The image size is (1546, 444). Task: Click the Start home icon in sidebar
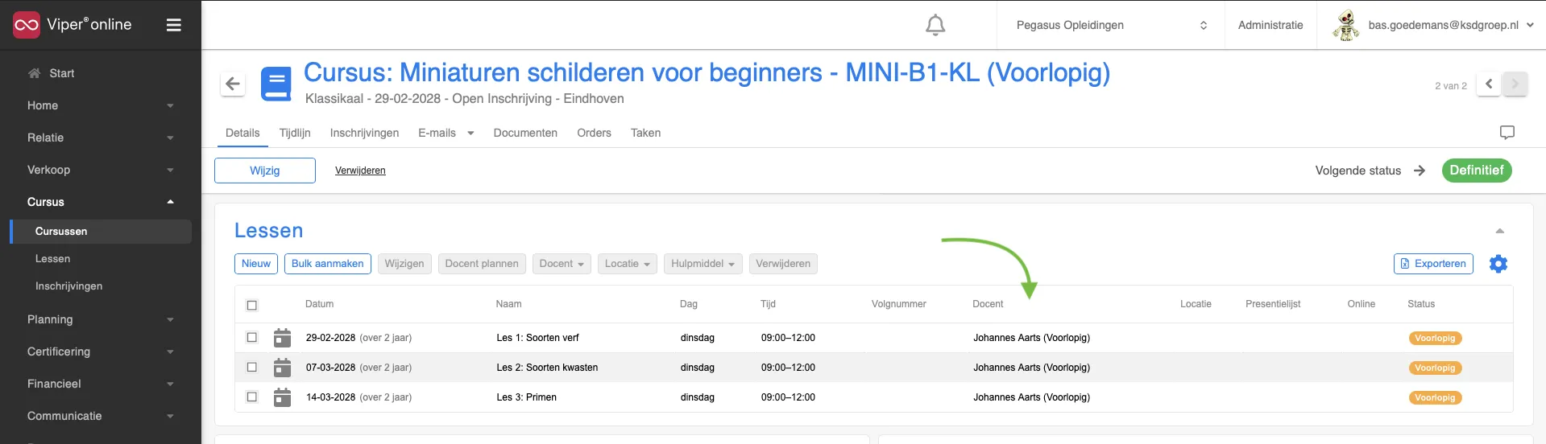(35, 73)
